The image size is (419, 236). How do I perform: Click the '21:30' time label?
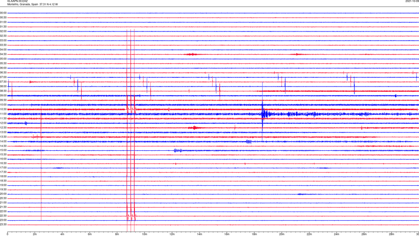(x=3, y=207)
